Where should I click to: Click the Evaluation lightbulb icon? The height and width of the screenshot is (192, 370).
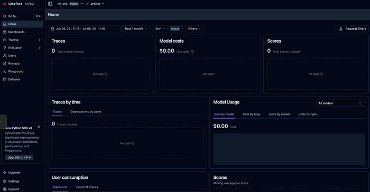5,48
